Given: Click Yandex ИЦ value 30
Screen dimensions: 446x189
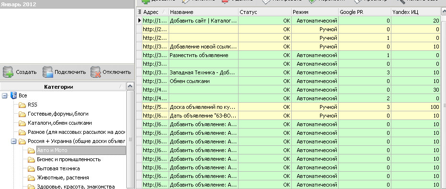Looking at the screenshot, I should (x=415, y=90).
